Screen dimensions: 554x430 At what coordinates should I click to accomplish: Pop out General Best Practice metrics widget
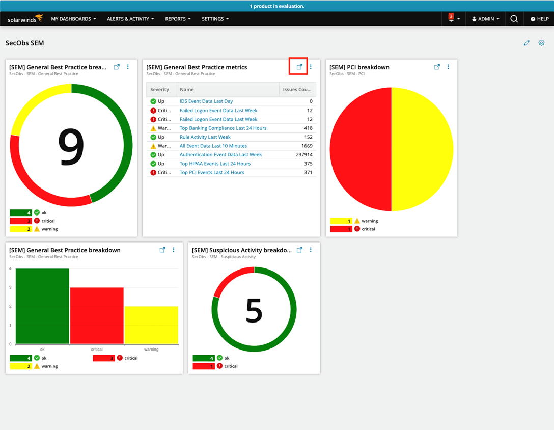pyautogui.click(x=299, y=67)
